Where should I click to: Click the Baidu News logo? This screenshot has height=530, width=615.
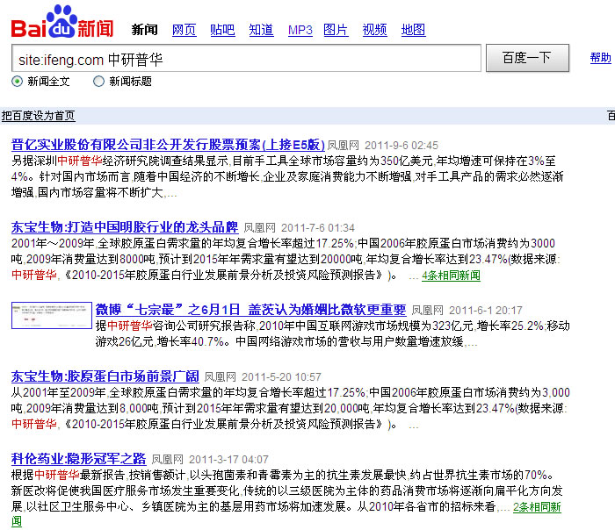pyautogui.click(x=61, y=22)
